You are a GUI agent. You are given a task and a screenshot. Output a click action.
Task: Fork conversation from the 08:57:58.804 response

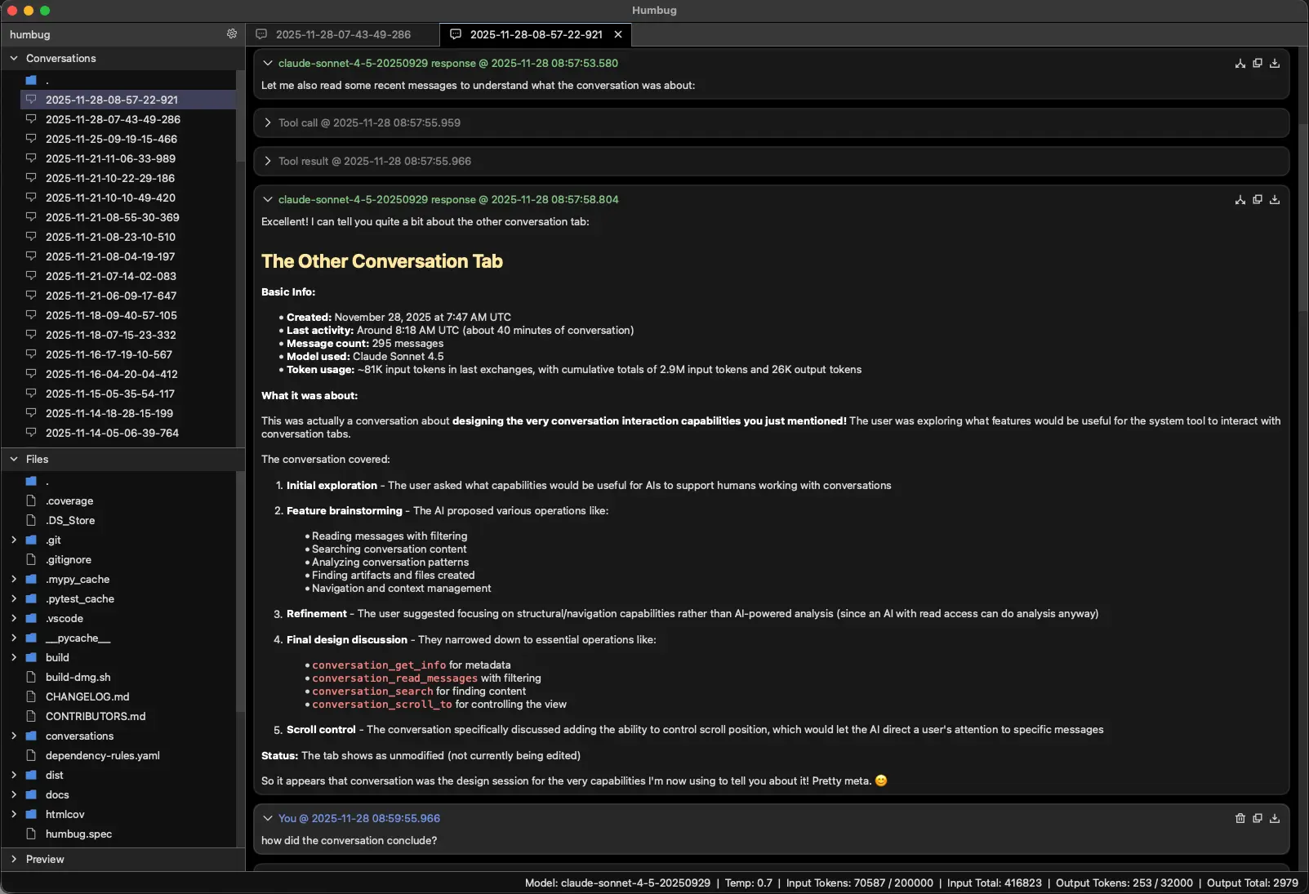1240,200
